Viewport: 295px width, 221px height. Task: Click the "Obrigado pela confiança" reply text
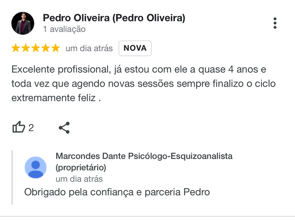[x=117, y=192]
